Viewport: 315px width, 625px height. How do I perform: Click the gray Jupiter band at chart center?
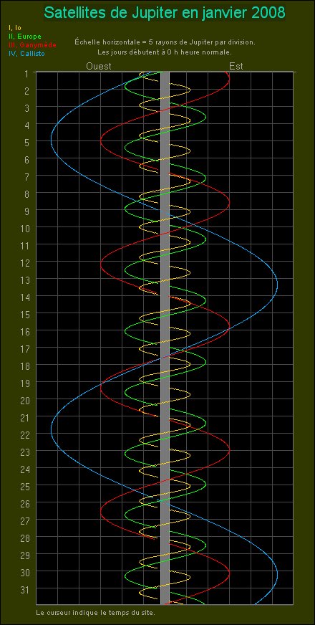[165, 338]
